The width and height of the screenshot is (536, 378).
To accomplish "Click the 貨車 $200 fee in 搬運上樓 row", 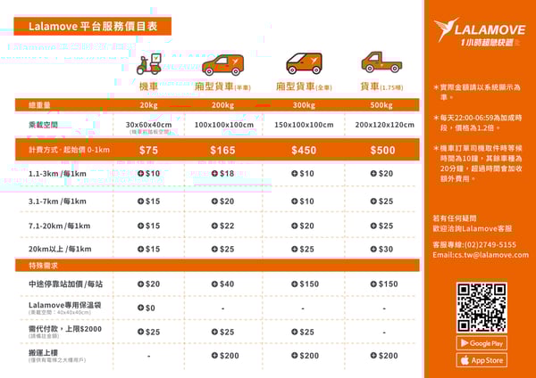I will pyautogui.click(x=384, y=356).
